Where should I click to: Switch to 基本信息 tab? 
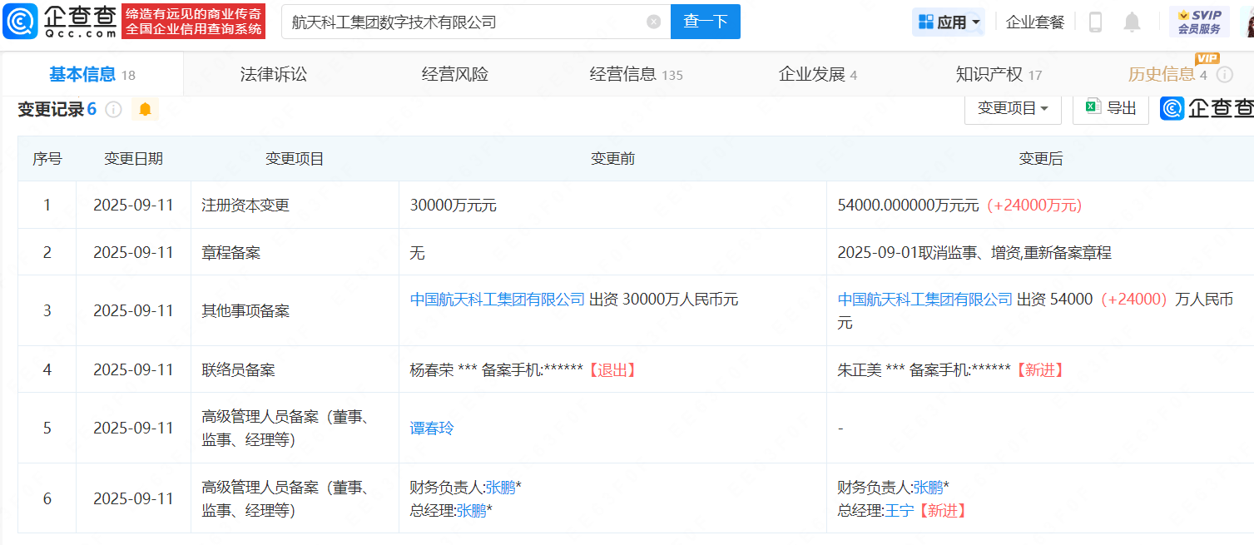coord(92,75)
